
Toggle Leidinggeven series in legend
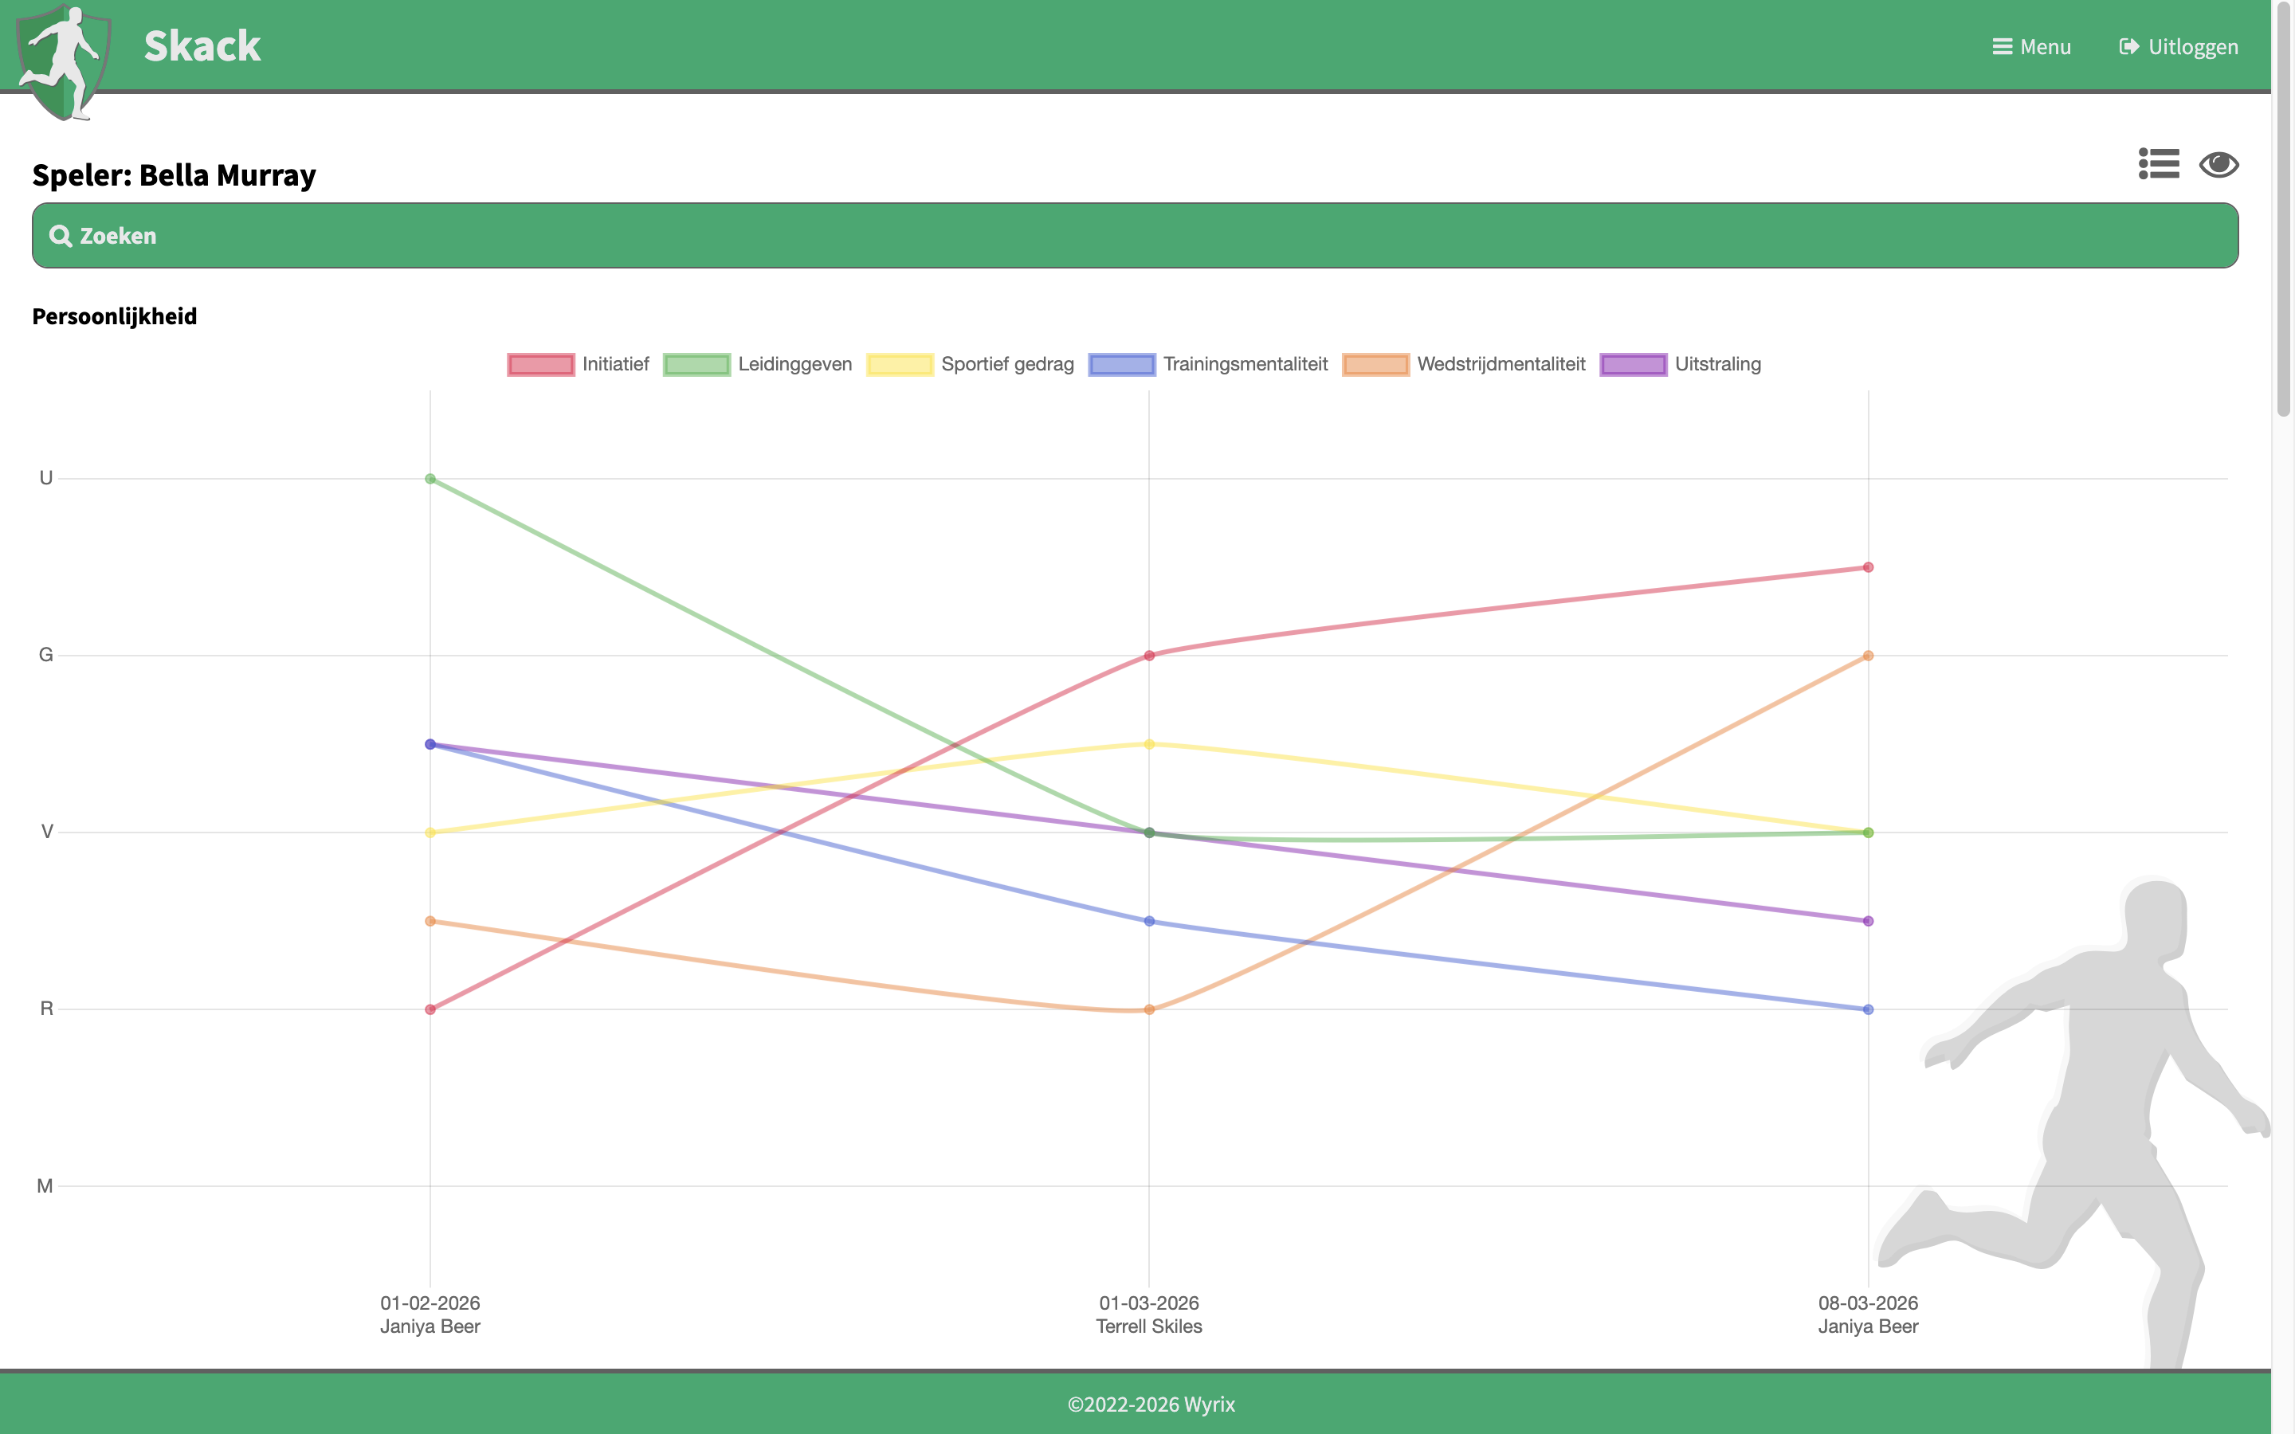click(x=794, y=364)
